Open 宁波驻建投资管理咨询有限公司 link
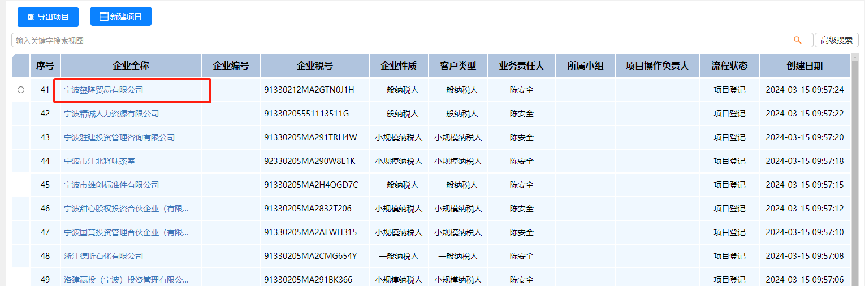This screenshot has width=865, height=286. point(119,137)
